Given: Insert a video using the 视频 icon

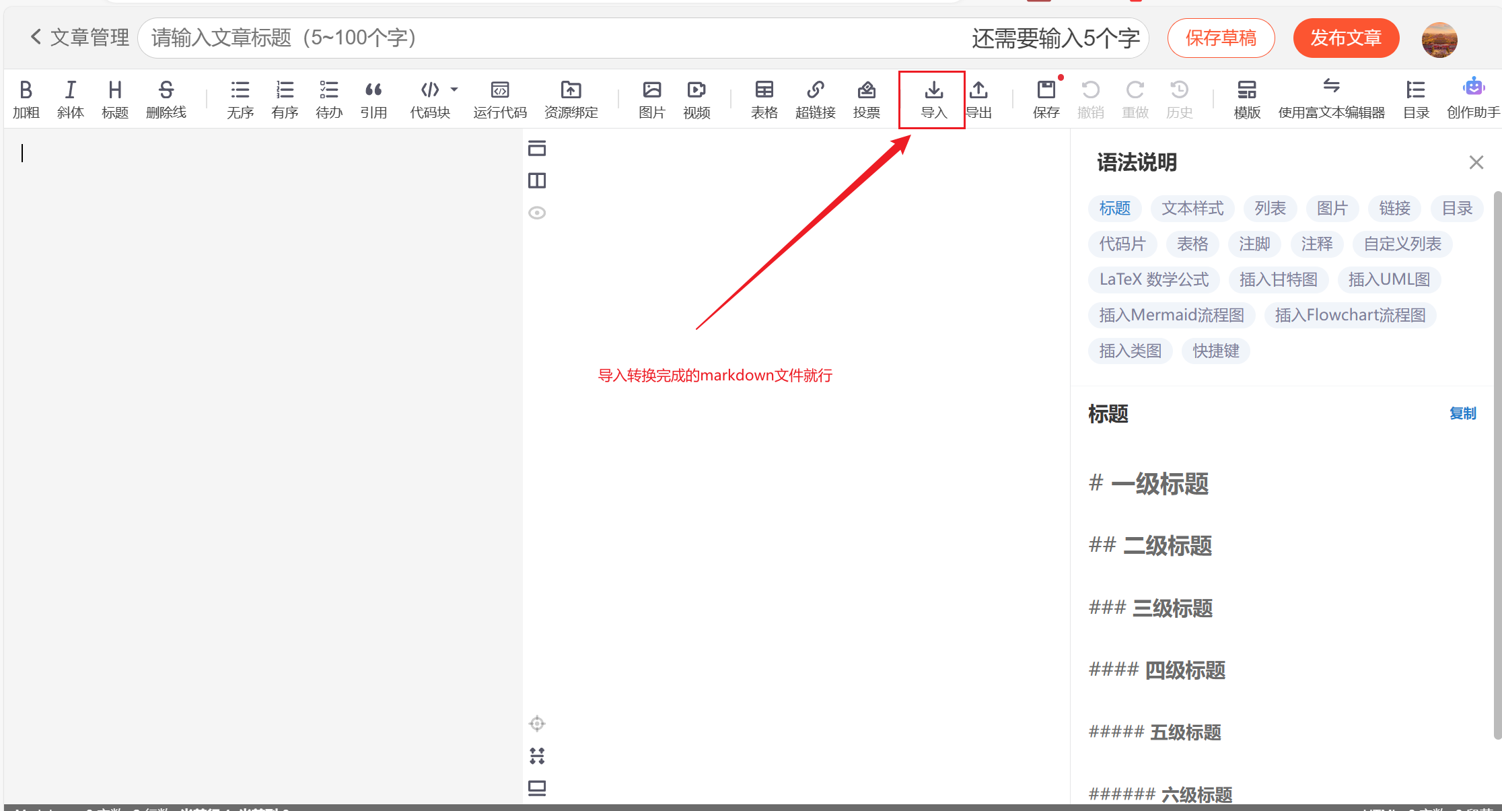Looking at the screenshot, I should (x=696, y=98).
